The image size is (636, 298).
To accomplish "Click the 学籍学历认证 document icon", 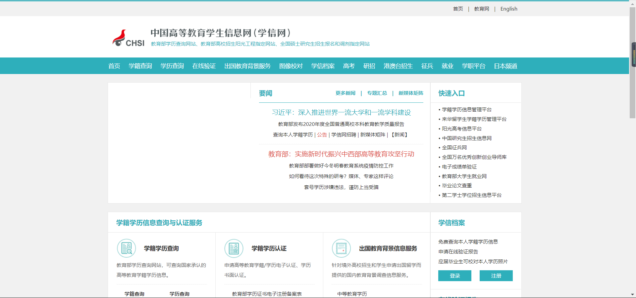I will pyautogui.click(x=234, y=248).
